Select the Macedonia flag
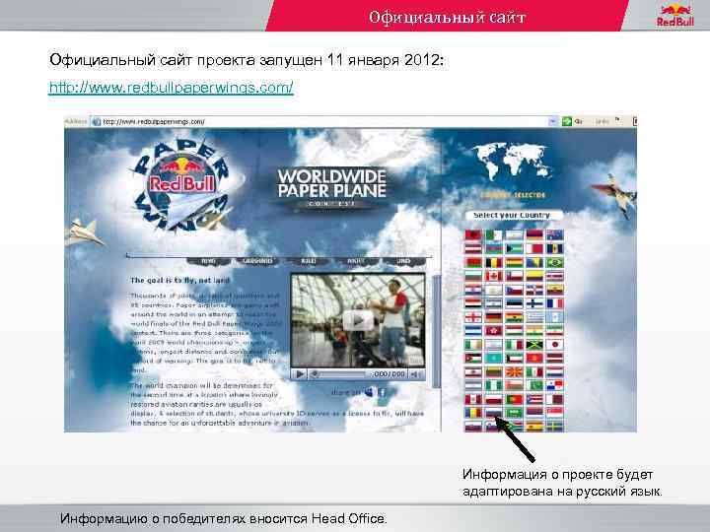 point(514,372)
